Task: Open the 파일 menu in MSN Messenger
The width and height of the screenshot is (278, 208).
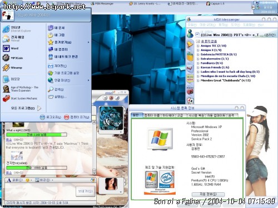Action: coord(192,25)
